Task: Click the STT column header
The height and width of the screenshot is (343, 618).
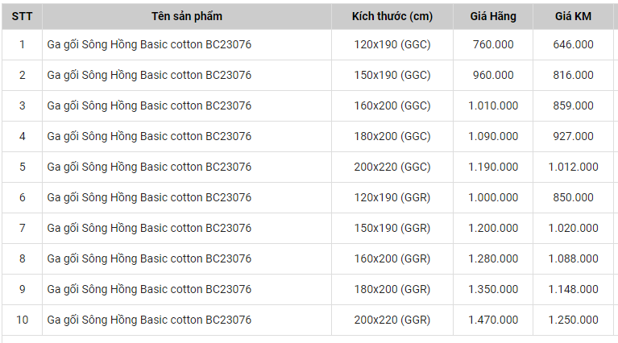Action: [x=22, y=17]
